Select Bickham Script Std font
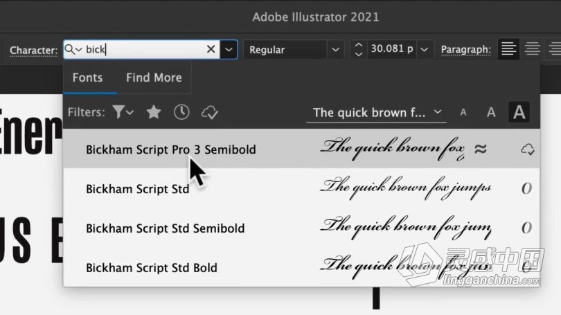Screen dimensions: 561x315 (x=301, y=188)
